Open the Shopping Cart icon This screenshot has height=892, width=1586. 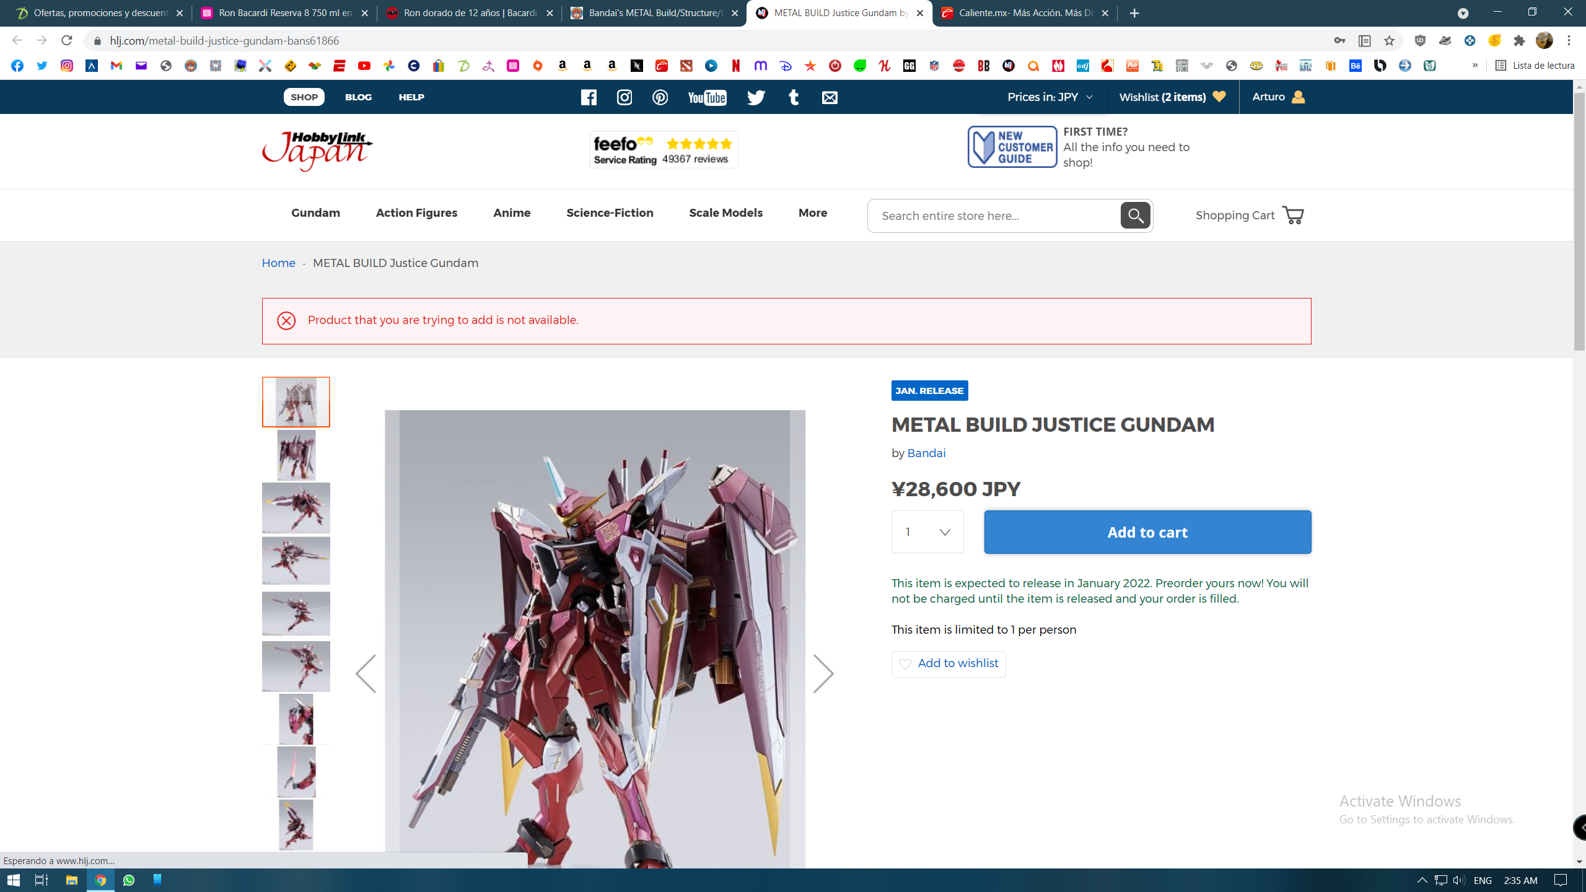(1293, 216)
